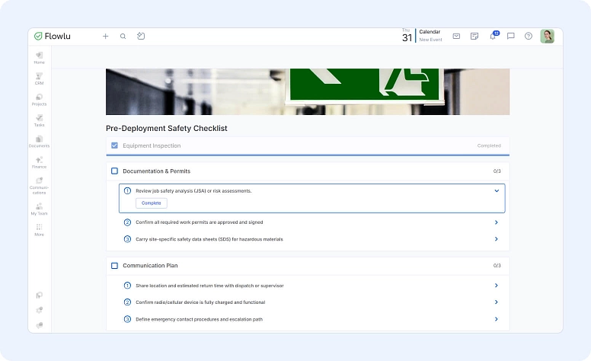Open the mail envelope icon
Screen dimensions: 591x361
tap(456, 36)
